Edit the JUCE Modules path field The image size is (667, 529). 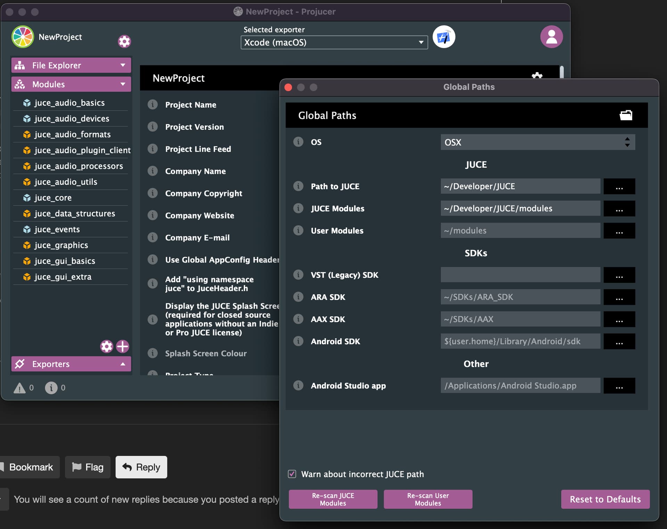pos(520,209)
